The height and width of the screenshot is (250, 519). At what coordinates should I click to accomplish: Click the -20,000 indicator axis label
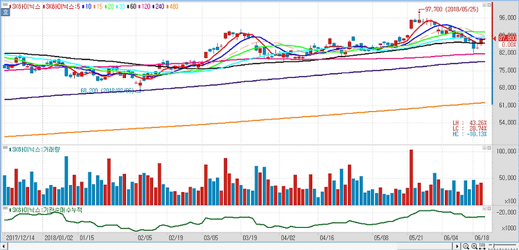[x=507, y=212]
